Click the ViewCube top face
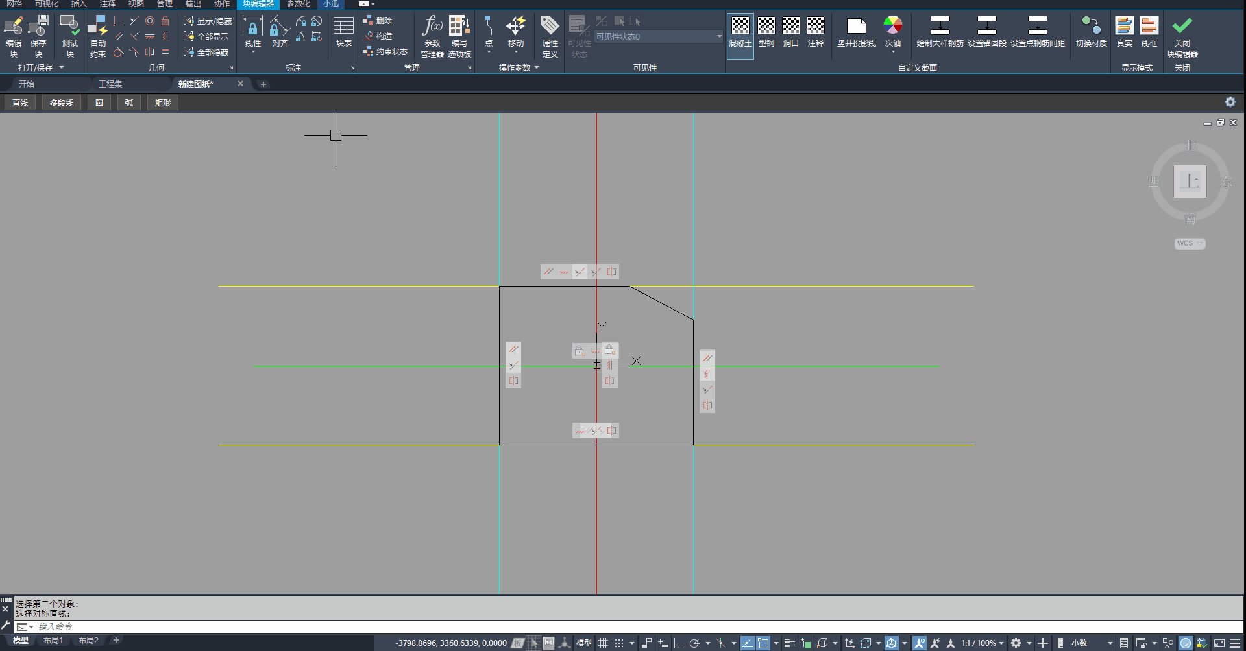Viewport: 1246px width, 651px height. 1190,181
